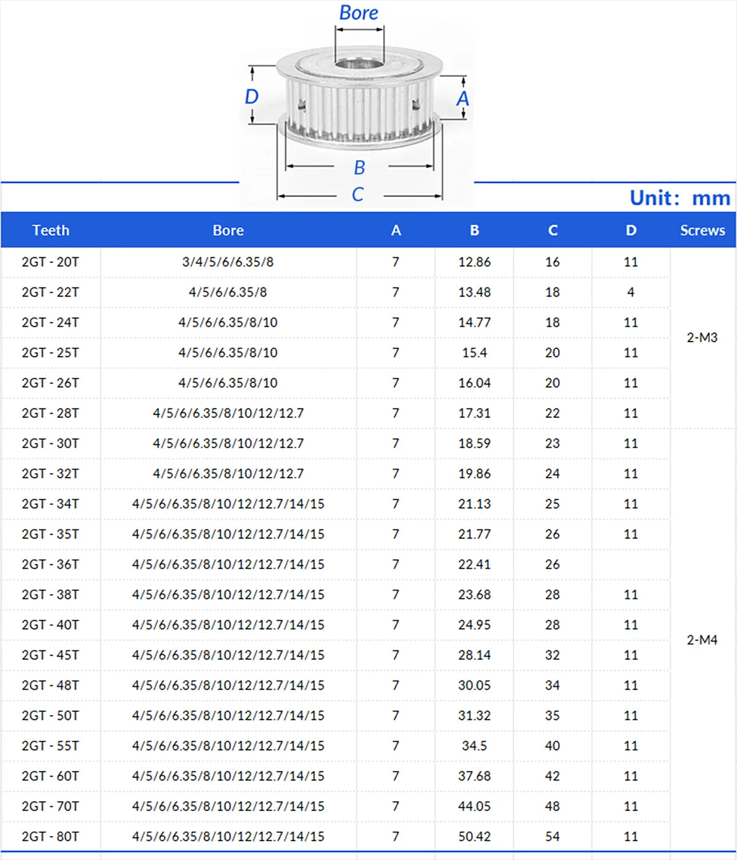
Task: Click the B value '44.05'
Action: pos(474,807)
